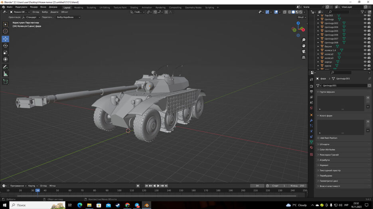Hide башня object in viewport
This screenshot has height=209, width=373.
pyautogui.click(x=365, y=46)
